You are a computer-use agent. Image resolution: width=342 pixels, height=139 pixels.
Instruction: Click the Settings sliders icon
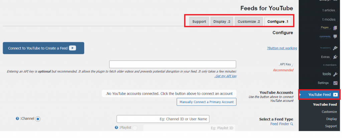tap(335, 83)
